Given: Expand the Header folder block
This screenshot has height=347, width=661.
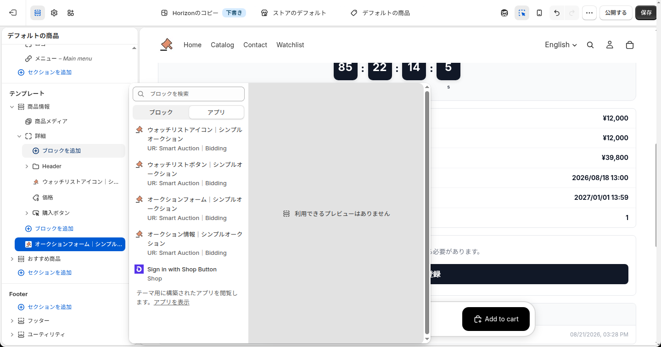Looking at the screenshot, I should pos(27,166).
